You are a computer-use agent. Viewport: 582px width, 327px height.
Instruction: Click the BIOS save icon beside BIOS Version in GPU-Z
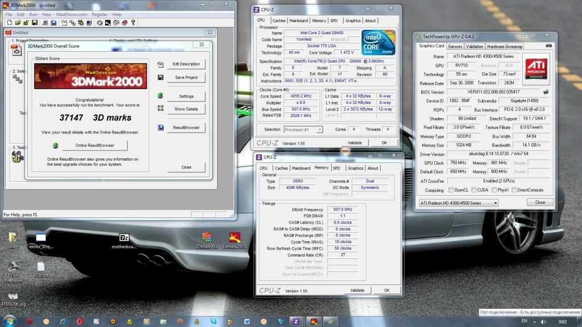(546, 91)
